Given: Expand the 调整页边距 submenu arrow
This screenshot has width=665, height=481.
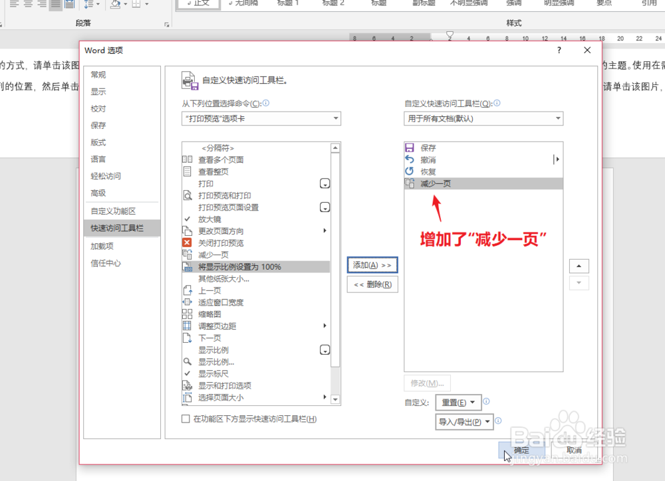Looking at the screenshot, I should (325, 326).
